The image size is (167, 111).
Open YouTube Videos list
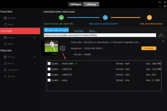(x=11, y=38)
